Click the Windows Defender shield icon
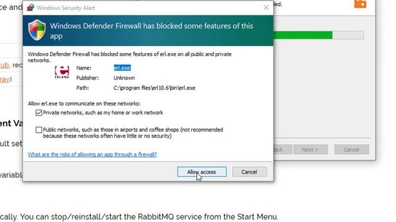The width and height of the screenshot is (396, 222). (x=37, y=30)
